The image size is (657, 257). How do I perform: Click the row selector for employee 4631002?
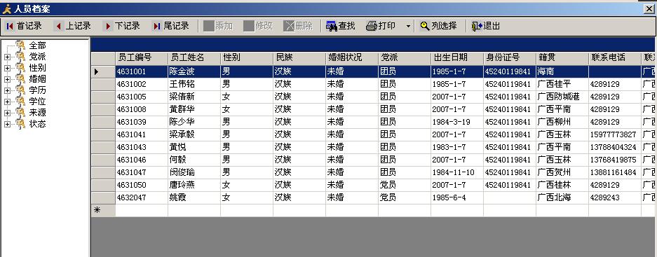(103, 84)
